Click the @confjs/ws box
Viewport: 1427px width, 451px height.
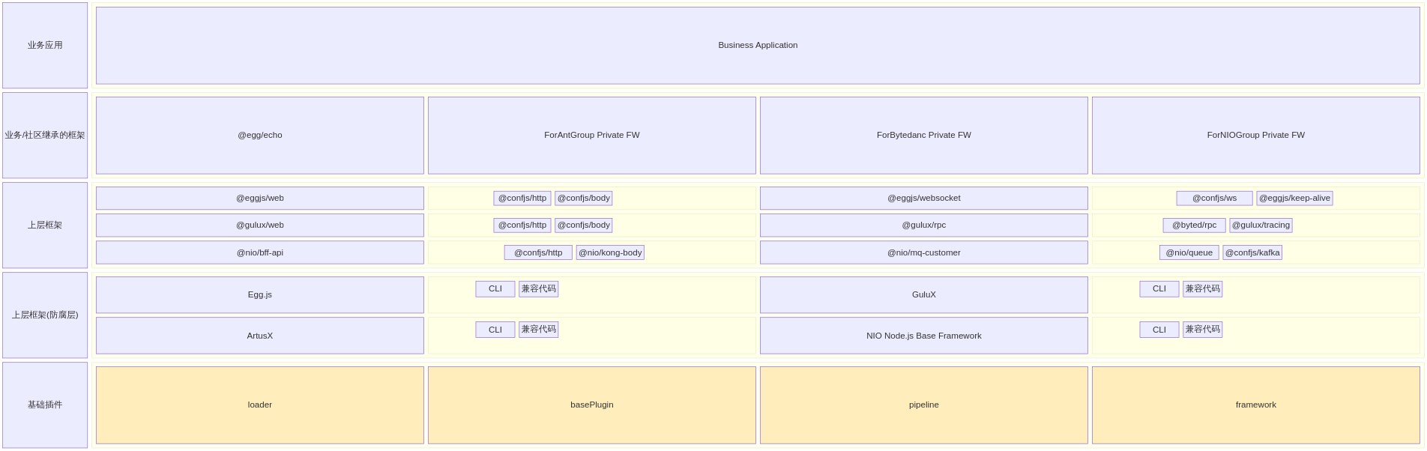(x=1215, y=199)
